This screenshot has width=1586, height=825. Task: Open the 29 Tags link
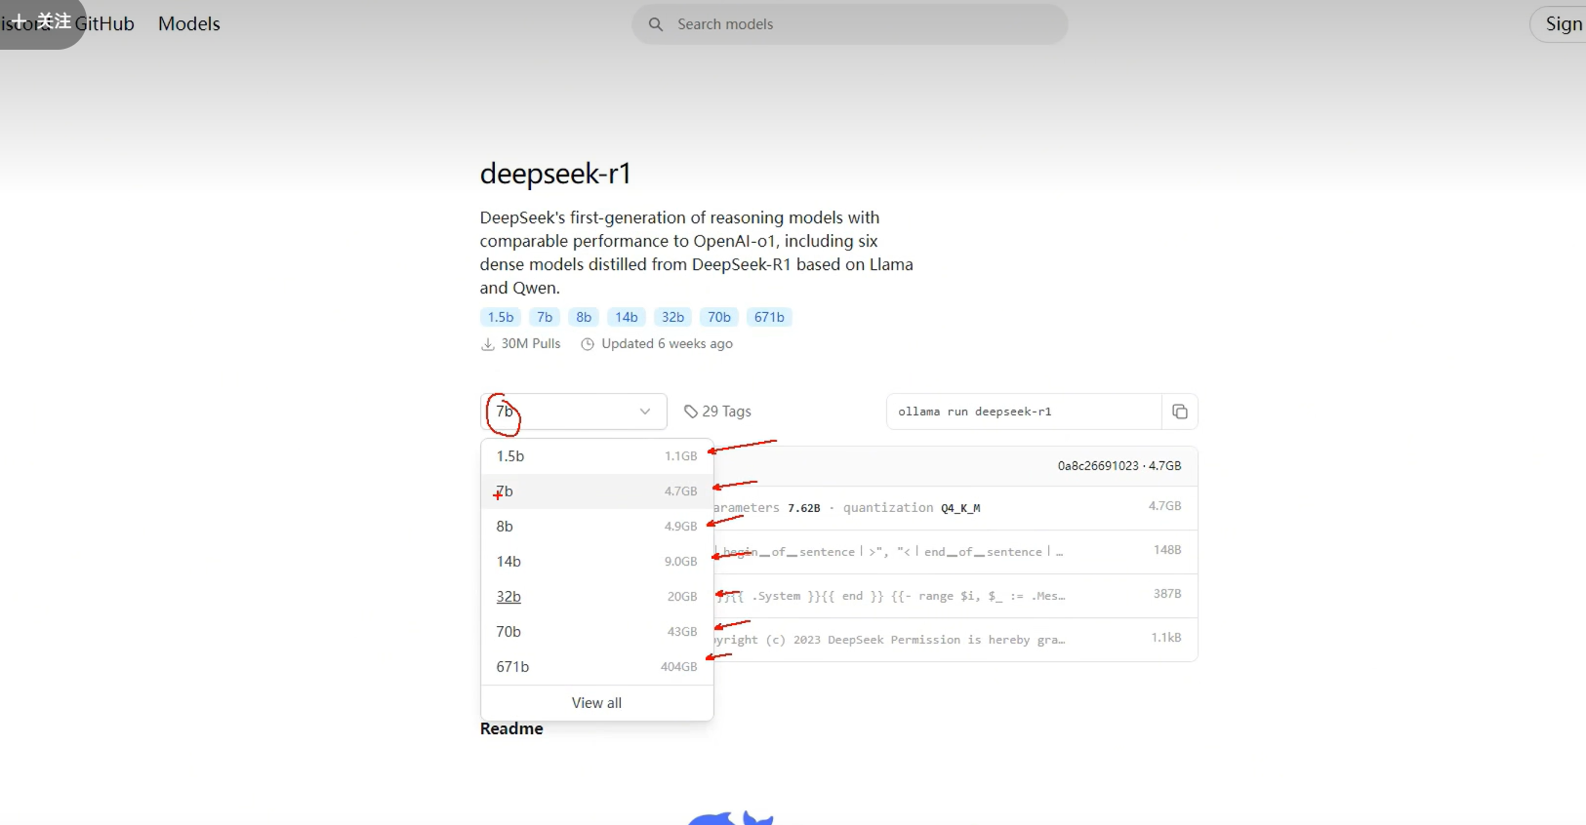[717, 412]
